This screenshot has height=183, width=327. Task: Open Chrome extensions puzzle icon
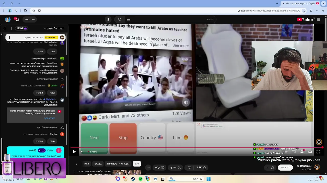[x=25, y=11]
